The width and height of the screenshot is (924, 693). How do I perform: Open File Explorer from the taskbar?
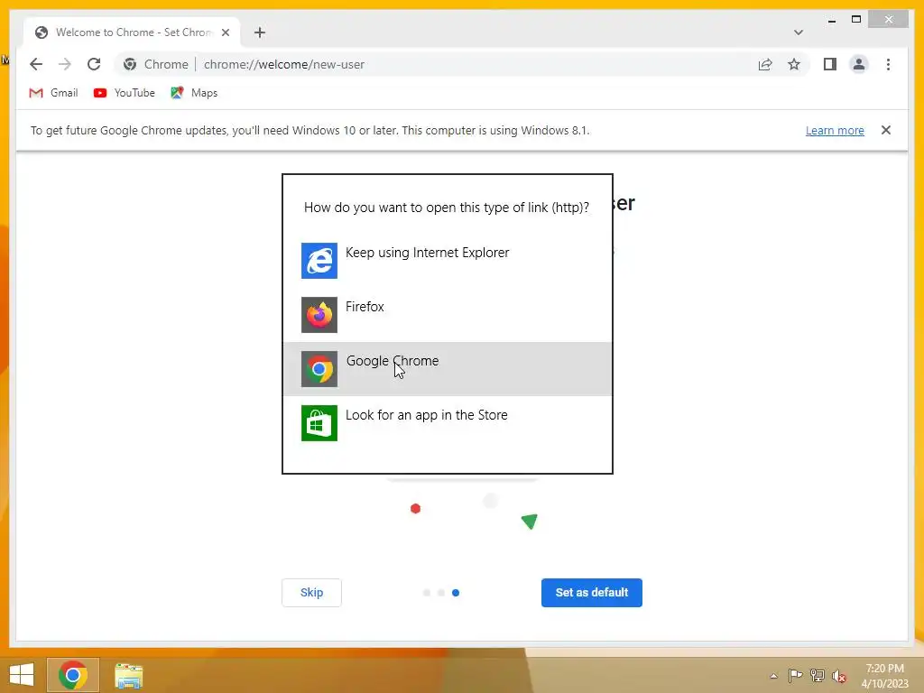(128, 675)
